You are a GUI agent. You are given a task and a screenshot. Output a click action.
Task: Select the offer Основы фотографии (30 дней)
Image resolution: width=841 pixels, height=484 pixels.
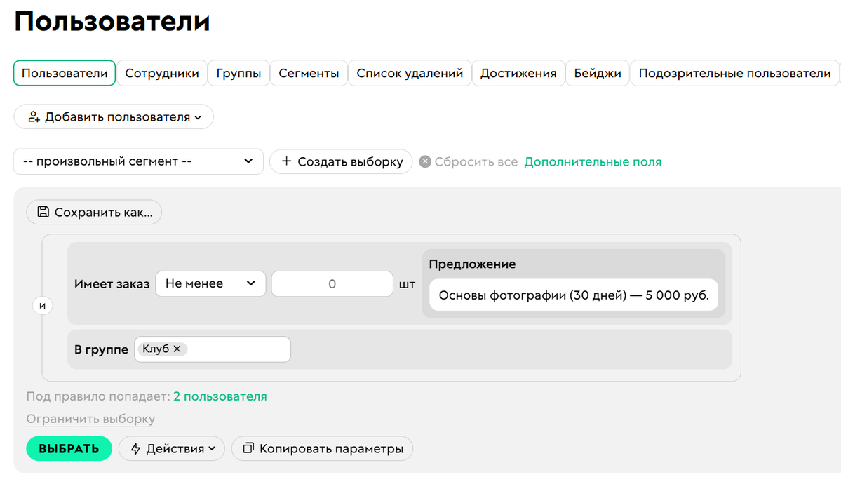575,295
